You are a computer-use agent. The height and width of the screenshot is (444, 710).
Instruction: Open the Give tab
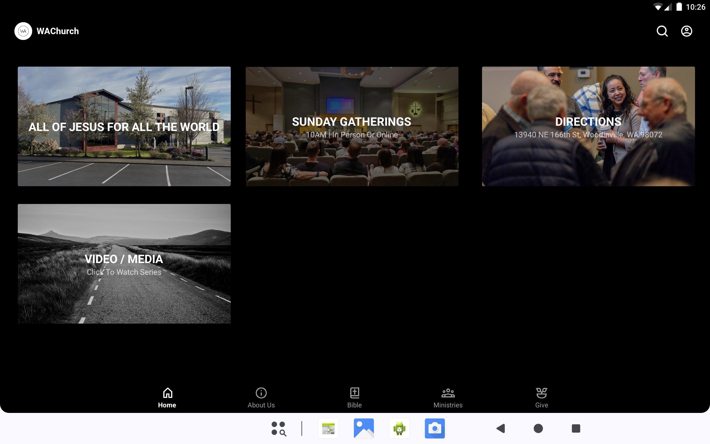point(541,398)
